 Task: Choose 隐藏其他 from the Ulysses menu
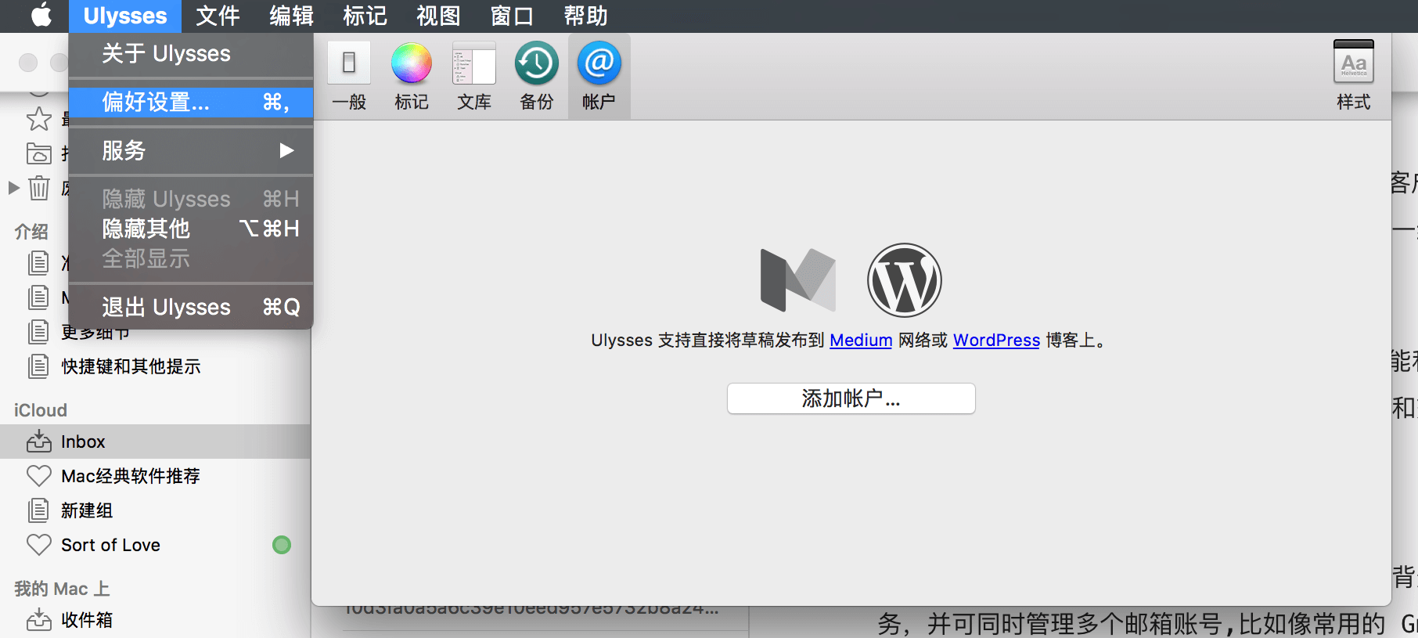[x=191, y=229]
